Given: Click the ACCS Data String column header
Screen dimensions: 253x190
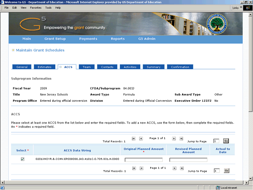Looking at the screenshot, I should point(77,150).
